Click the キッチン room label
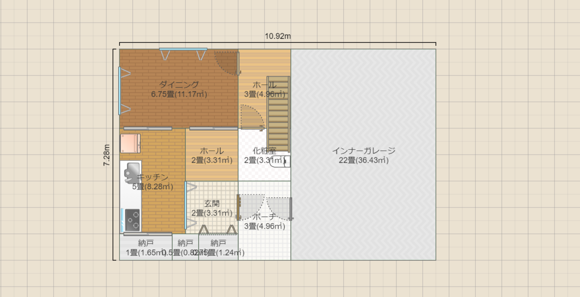 tap(153, 177)
